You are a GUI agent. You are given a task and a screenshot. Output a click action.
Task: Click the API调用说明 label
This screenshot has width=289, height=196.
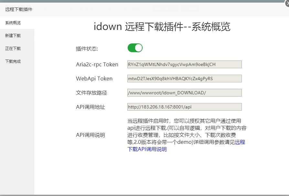(x=91, y=135)
